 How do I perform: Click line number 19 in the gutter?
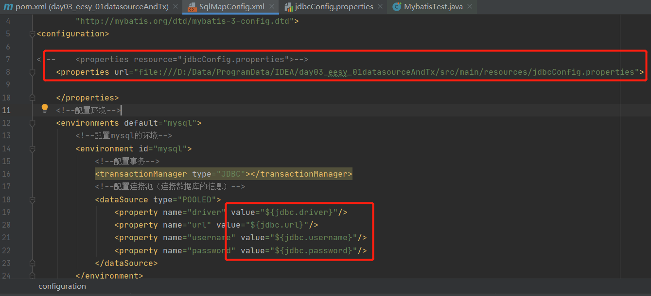point(6,213)
